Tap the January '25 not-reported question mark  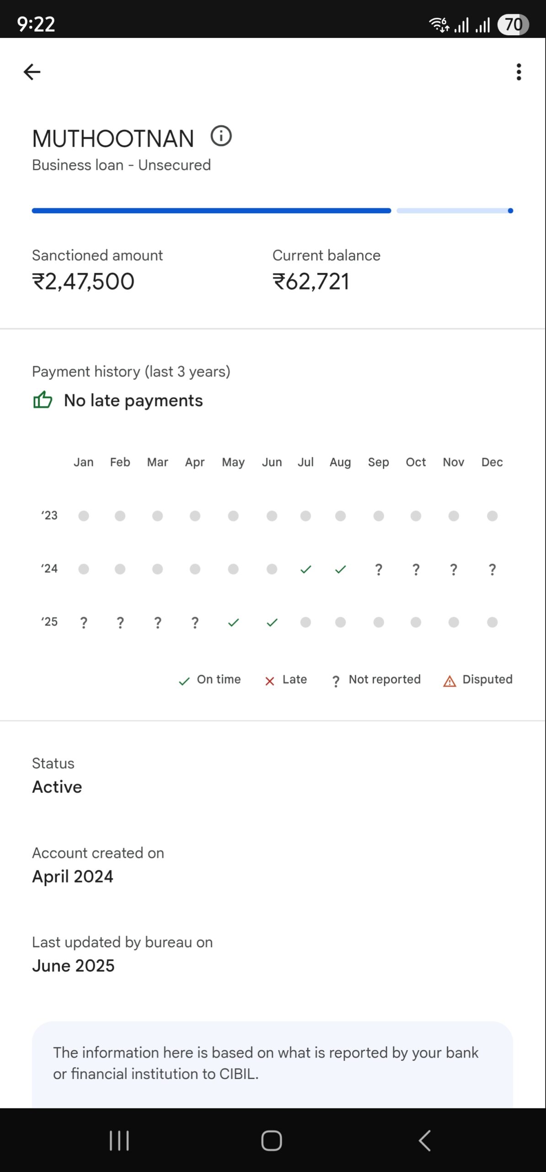(x=84, y=623)
